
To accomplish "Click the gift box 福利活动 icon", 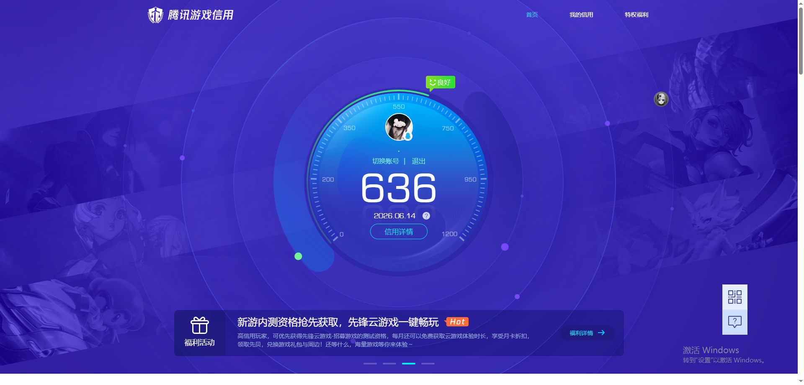I will pyautogui.click(x=200, y=326).
